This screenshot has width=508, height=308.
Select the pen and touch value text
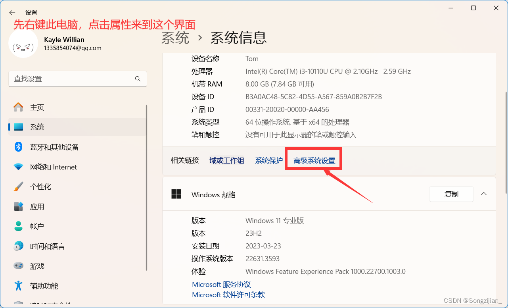click(301, 135)
